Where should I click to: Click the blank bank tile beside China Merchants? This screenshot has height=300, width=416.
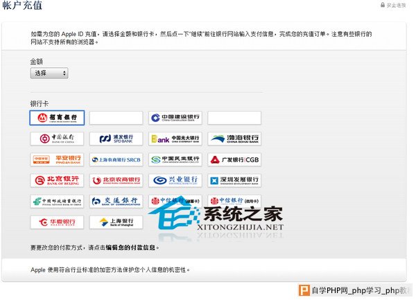pyautogui.click(x=116, y=118)
